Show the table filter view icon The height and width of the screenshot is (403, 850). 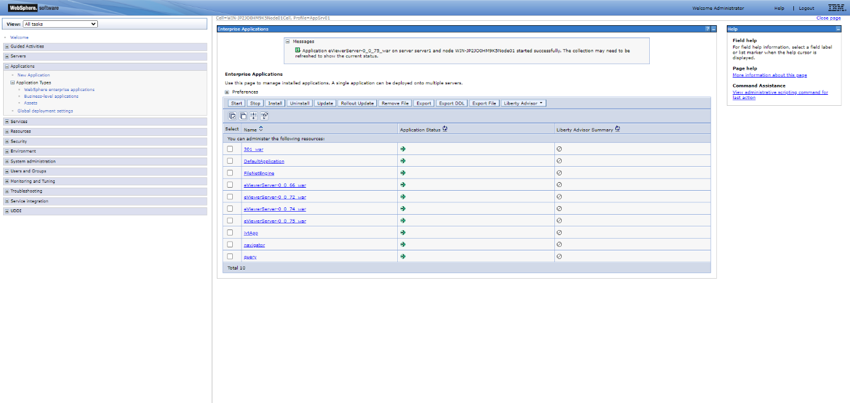tap(254, 116)
